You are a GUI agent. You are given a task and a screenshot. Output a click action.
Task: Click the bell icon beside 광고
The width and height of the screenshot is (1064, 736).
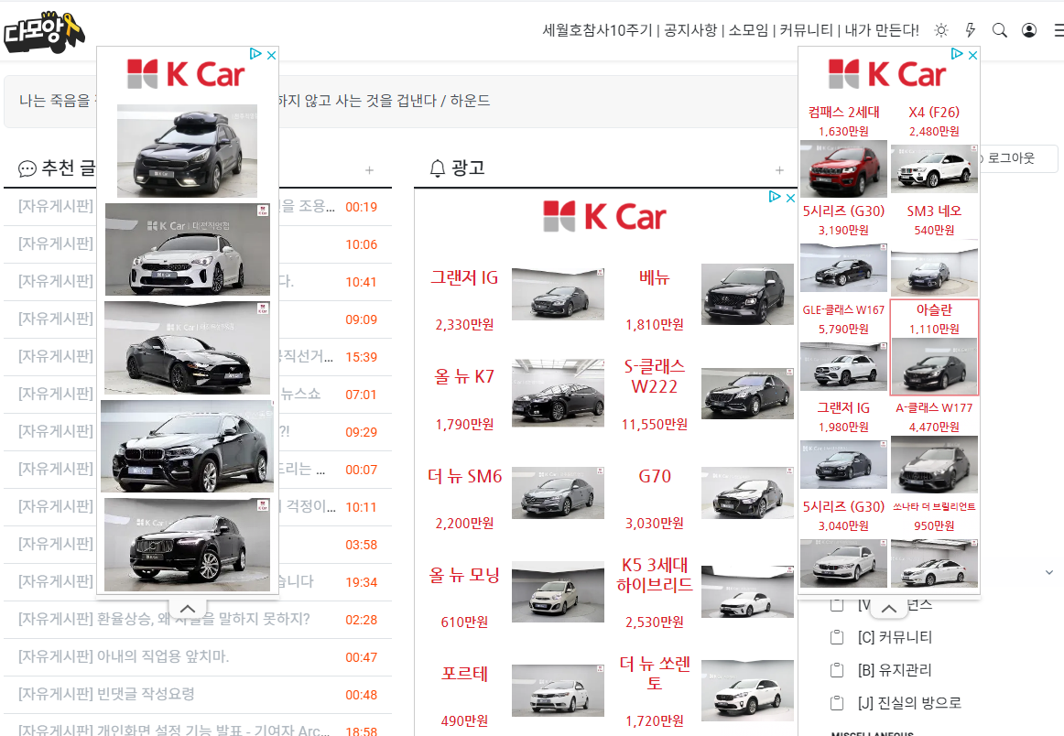tap(438, 168)
